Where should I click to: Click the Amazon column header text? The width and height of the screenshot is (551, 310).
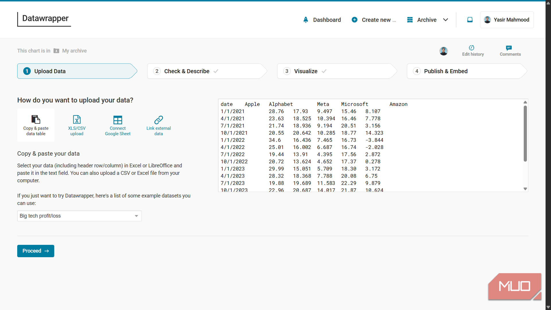tap(398, 104)
